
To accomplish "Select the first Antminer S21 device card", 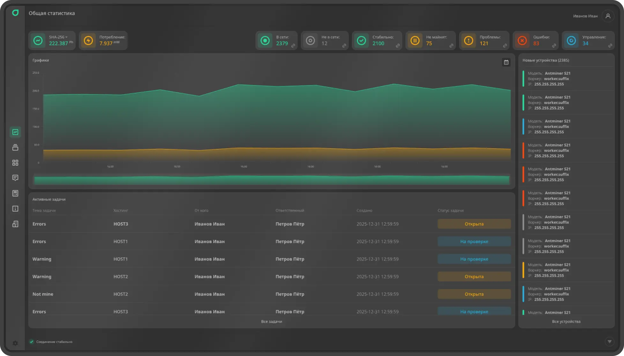I will (566, 78).
